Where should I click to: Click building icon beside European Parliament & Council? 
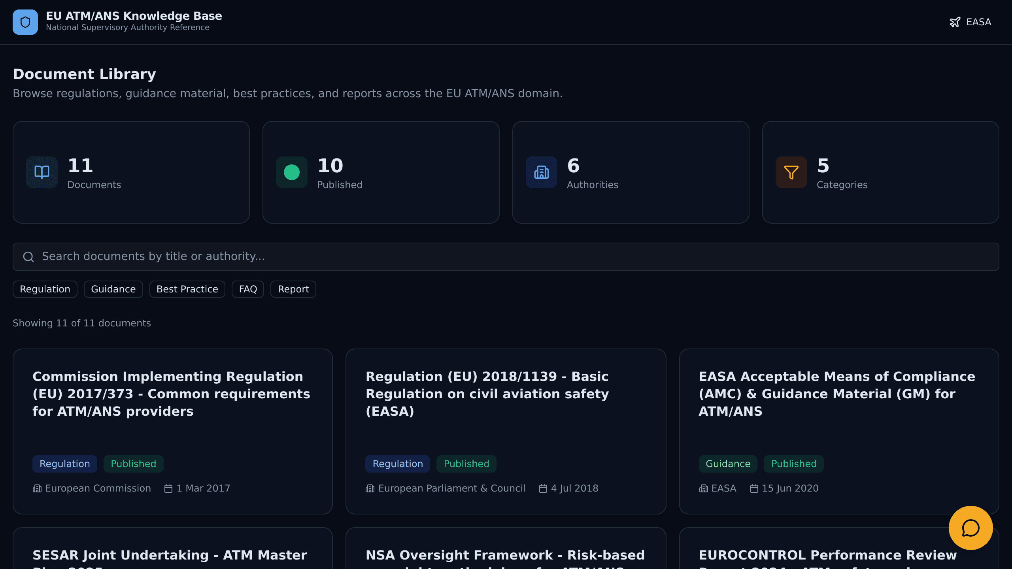tap(370, 489)
